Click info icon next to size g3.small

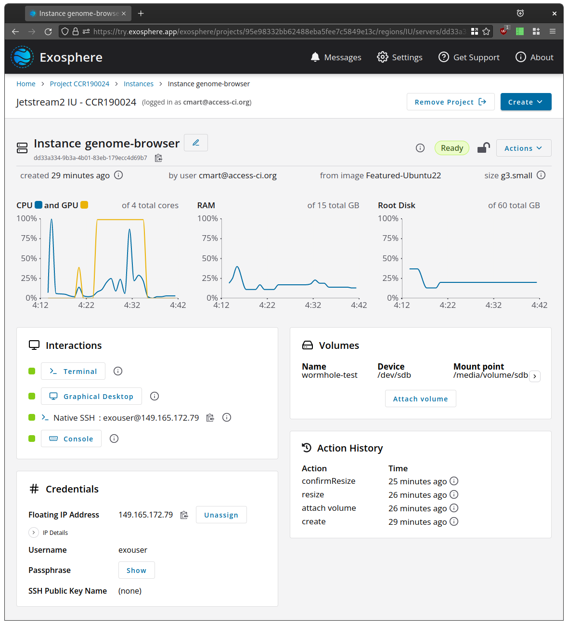point(541,175)
